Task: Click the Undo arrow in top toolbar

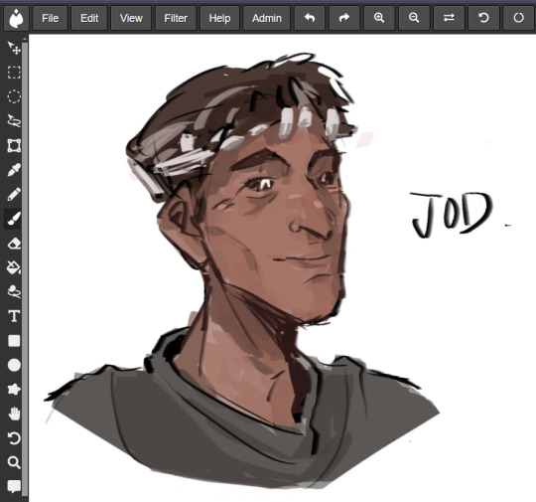Action: (x=310, y=18)
